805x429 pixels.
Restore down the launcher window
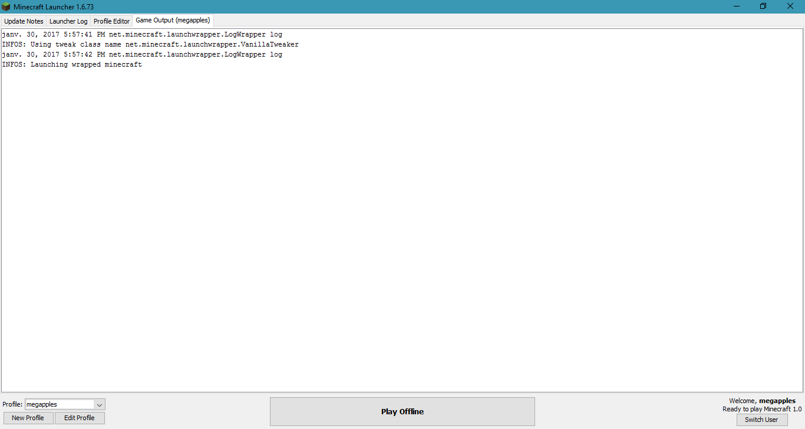tap(763, 6)
